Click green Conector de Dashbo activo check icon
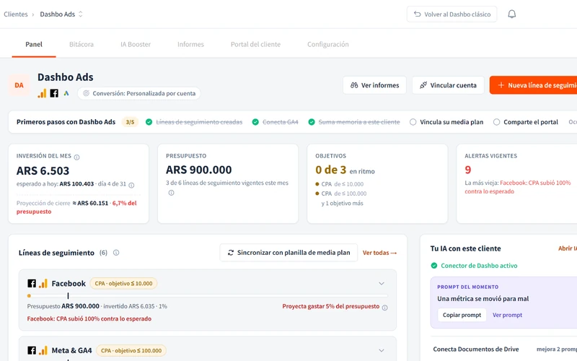577x361 pixels. (434, 266)
